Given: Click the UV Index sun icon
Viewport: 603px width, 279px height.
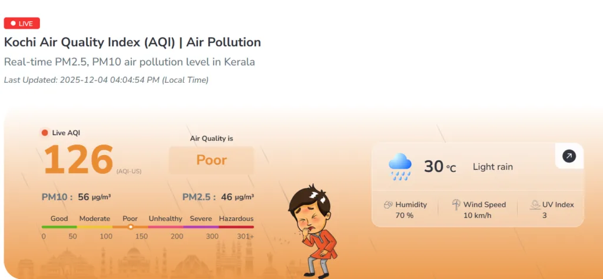Looking at the screenshot, I should tap(535, 205).
